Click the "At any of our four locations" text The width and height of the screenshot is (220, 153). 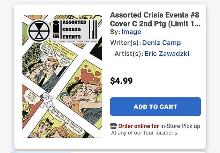(x=144, y=133)
